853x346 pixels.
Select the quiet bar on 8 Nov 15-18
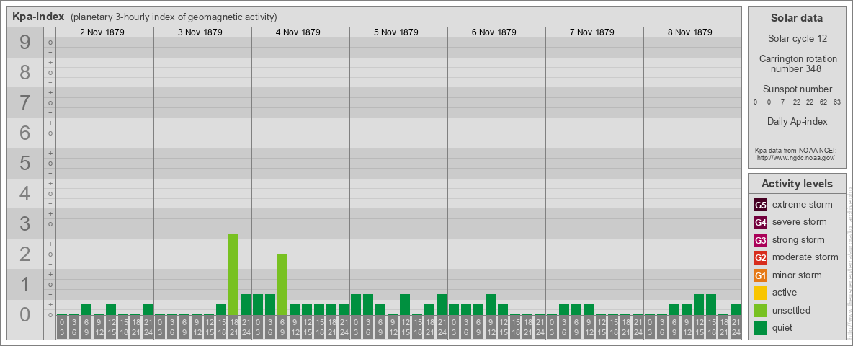710,305
